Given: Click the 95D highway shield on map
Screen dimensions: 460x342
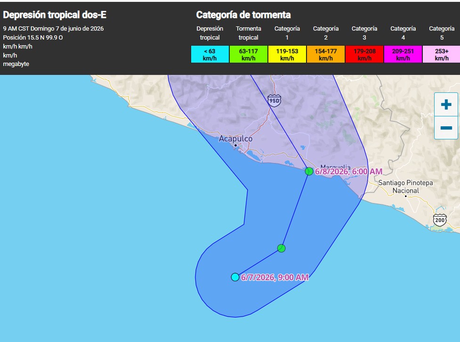Looking at the screenshot, I should pos(274,101).
